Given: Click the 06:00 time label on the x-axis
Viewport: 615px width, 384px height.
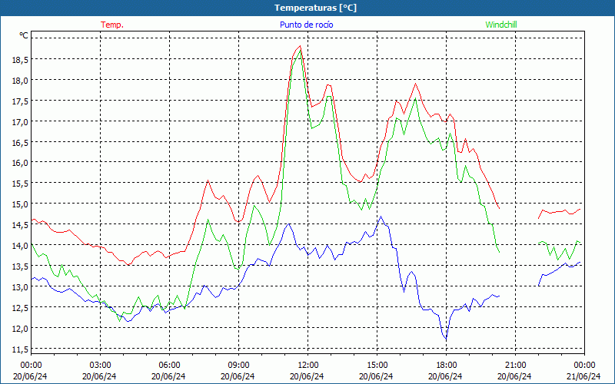Looking at the screenshot, I should (x=169, y=366).
